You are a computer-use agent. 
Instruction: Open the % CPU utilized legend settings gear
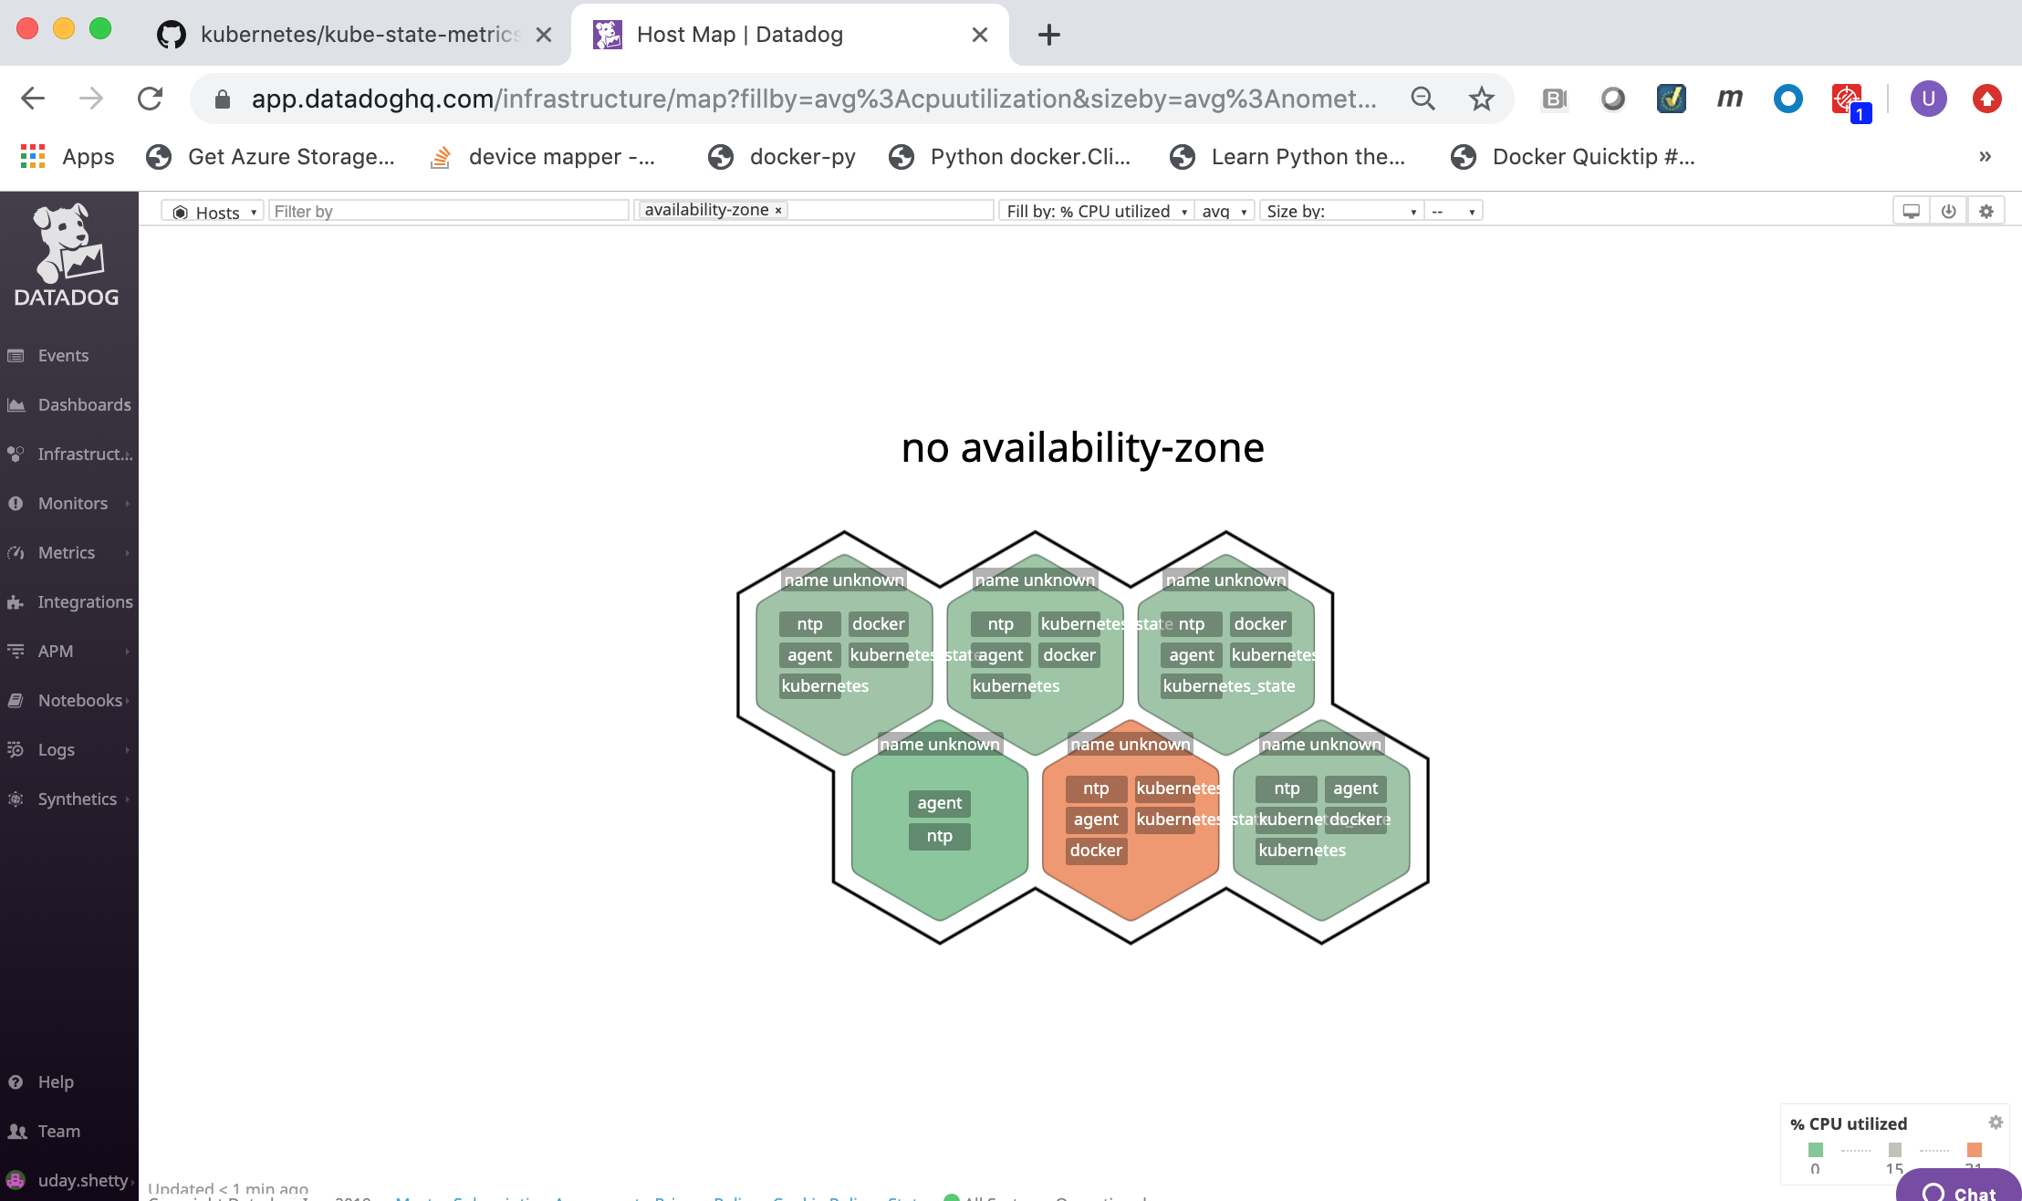point(1996,1123)
